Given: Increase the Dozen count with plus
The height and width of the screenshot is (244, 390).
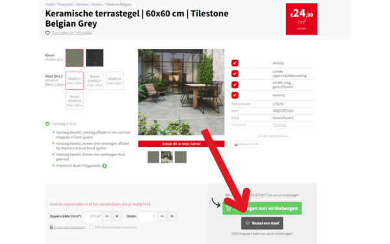Looking at the screenshot, I should pyautogui.click(x=172, y=216).
